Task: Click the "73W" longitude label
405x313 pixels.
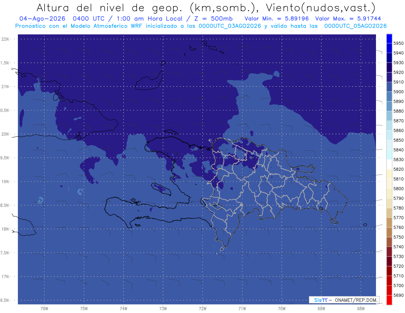Action: click(x=163, y=309)
